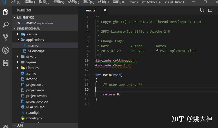Close the main.c editor tab
Viewport: 218px width, 128px height.
pyautogui.click(x=105, y=10)
